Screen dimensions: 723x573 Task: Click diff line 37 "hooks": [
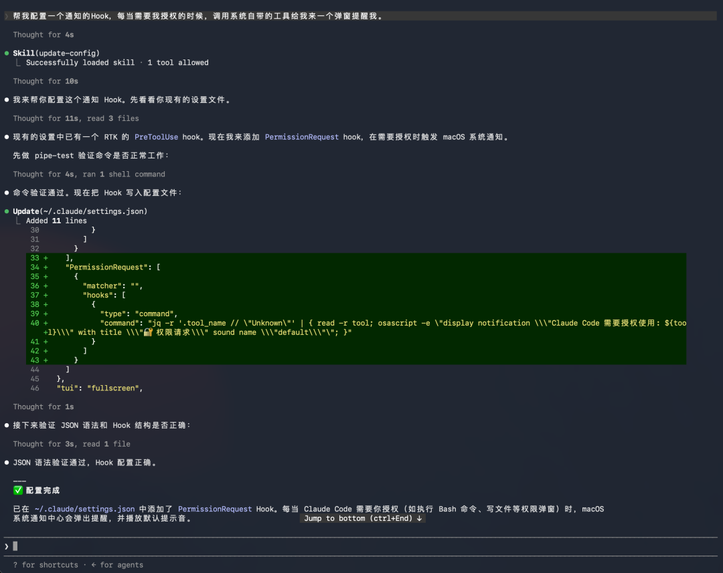click(356, 295)
